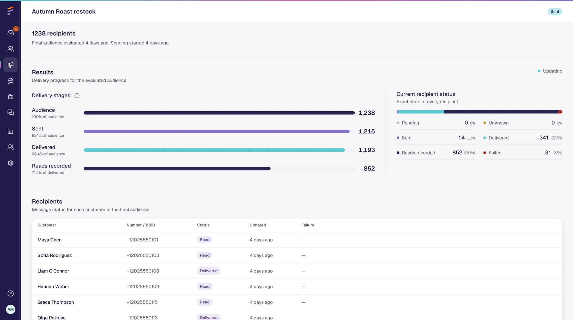Open the Help question mark icon
The height and width of the screenshot is (320, 573).
(10, 293)
